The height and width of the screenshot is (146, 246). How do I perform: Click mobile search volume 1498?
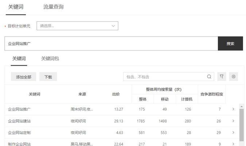[163, 121]
